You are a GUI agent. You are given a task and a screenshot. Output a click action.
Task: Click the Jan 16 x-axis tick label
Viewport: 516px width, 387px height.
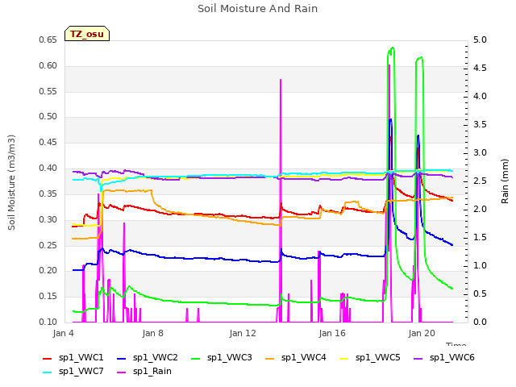click(x=332, y=333)
